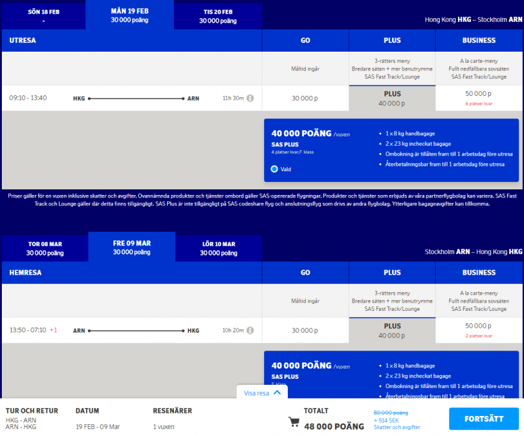Switch return date to TOR 08 MAR
524x436 pixels.
(x=44, y=249)
